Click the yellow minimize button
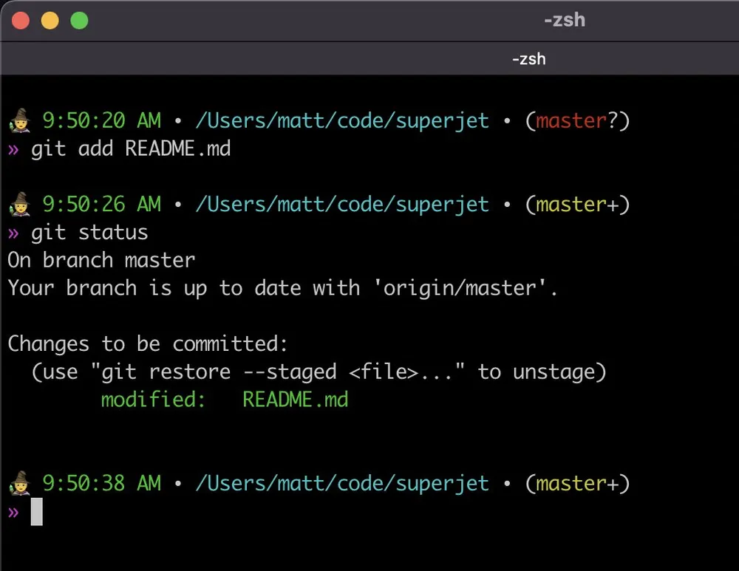739x571 pixels. (x=50, y=21)
